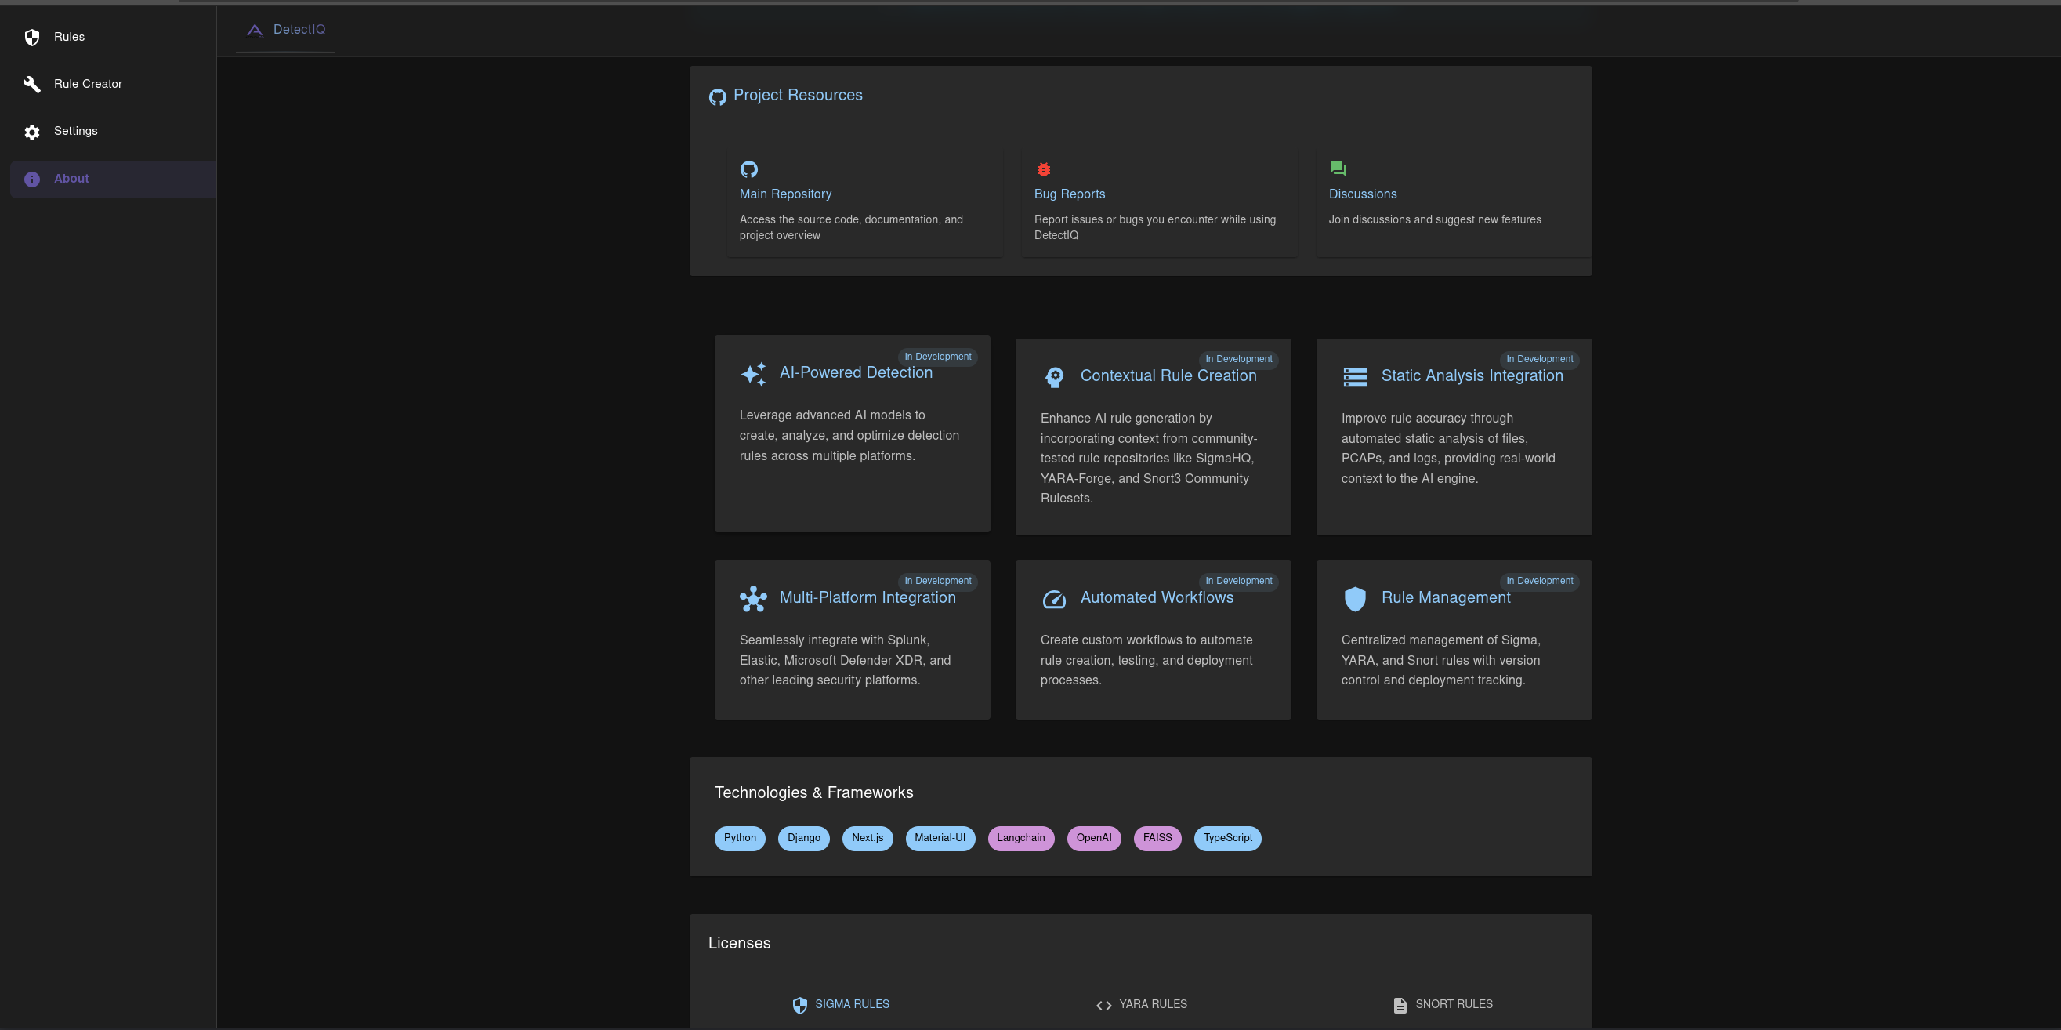
Task: Open the Main Repository link
Action: (x=785, y=194)
